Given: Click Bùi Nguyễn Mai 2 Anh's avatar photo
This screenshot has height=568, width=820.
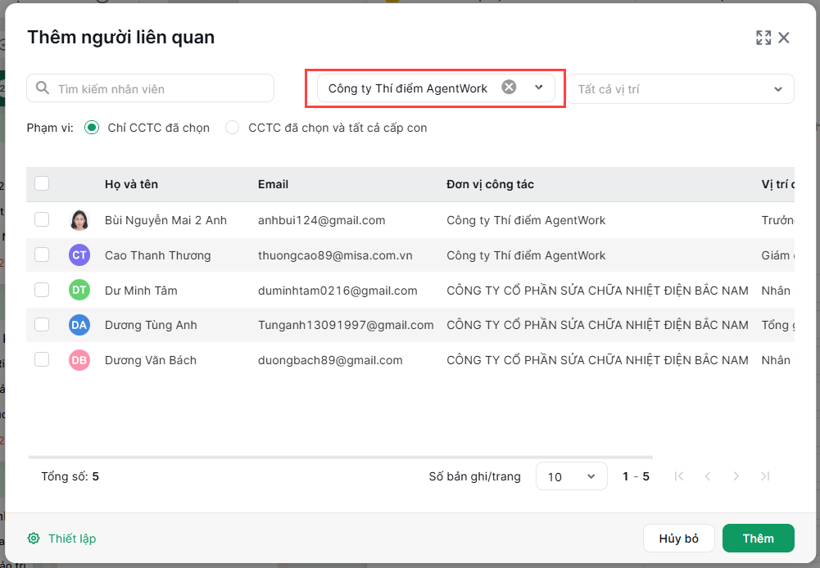Looking at the screenshot, I should coord(79,220).
